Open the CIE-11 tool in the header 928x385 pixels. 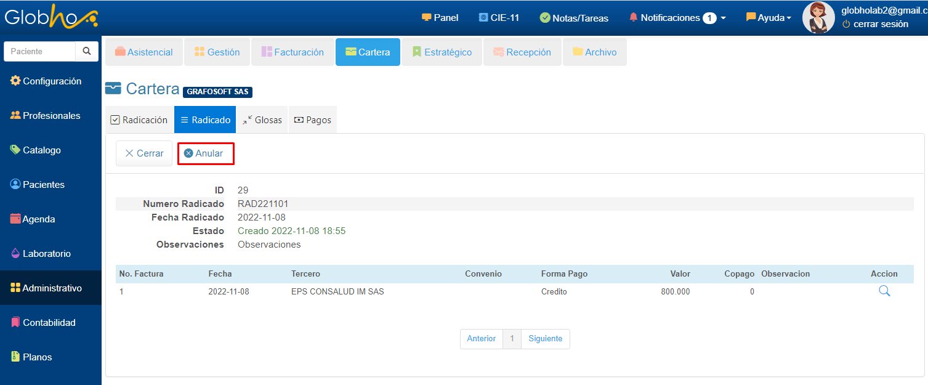click(x=499, y=18)
